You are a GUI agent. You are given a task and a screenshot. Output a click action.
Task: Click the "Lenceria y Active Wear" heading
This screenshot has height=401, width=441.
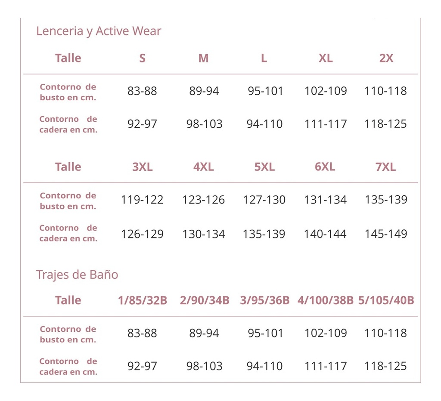pos(99,31)
